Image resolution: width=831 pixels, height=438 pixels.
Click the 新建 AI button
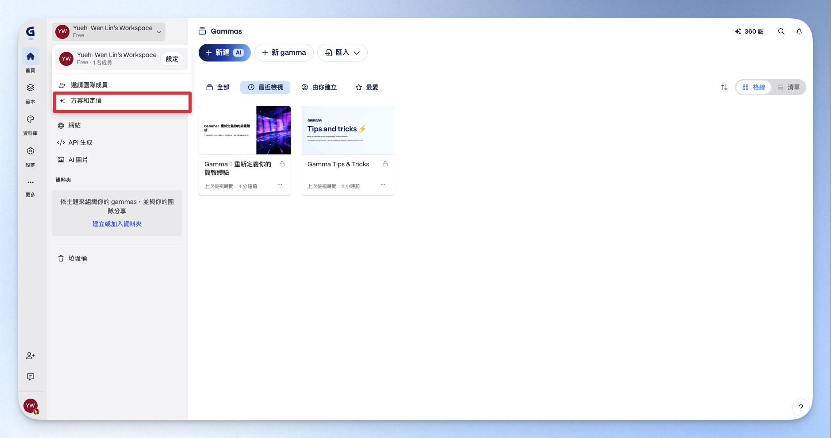pyautogui.click(x=224, y=53)
